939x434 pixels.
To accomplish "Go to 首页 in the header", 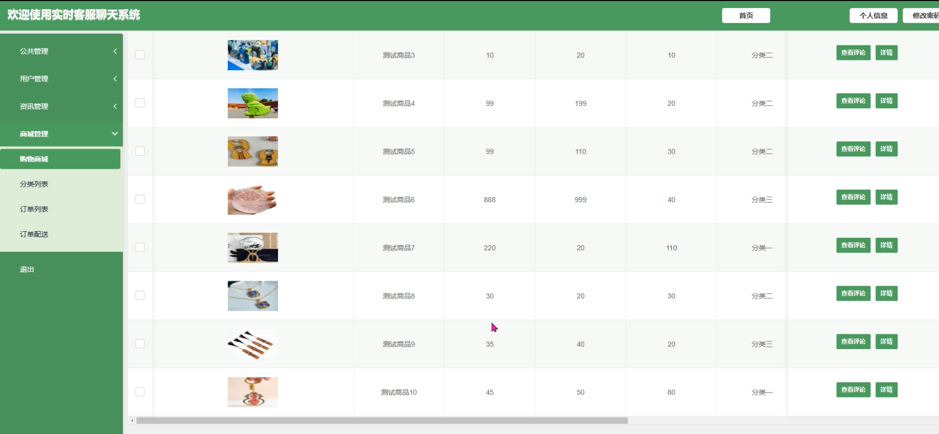I will pyautogui.click(x=746, y=15).
